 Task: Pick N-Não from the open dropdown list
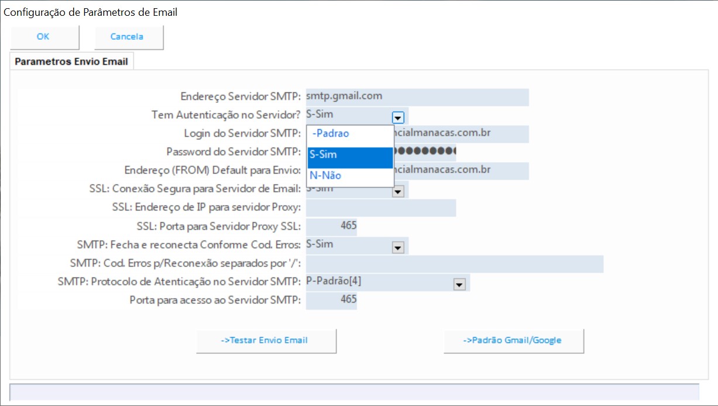click(350, 176)
